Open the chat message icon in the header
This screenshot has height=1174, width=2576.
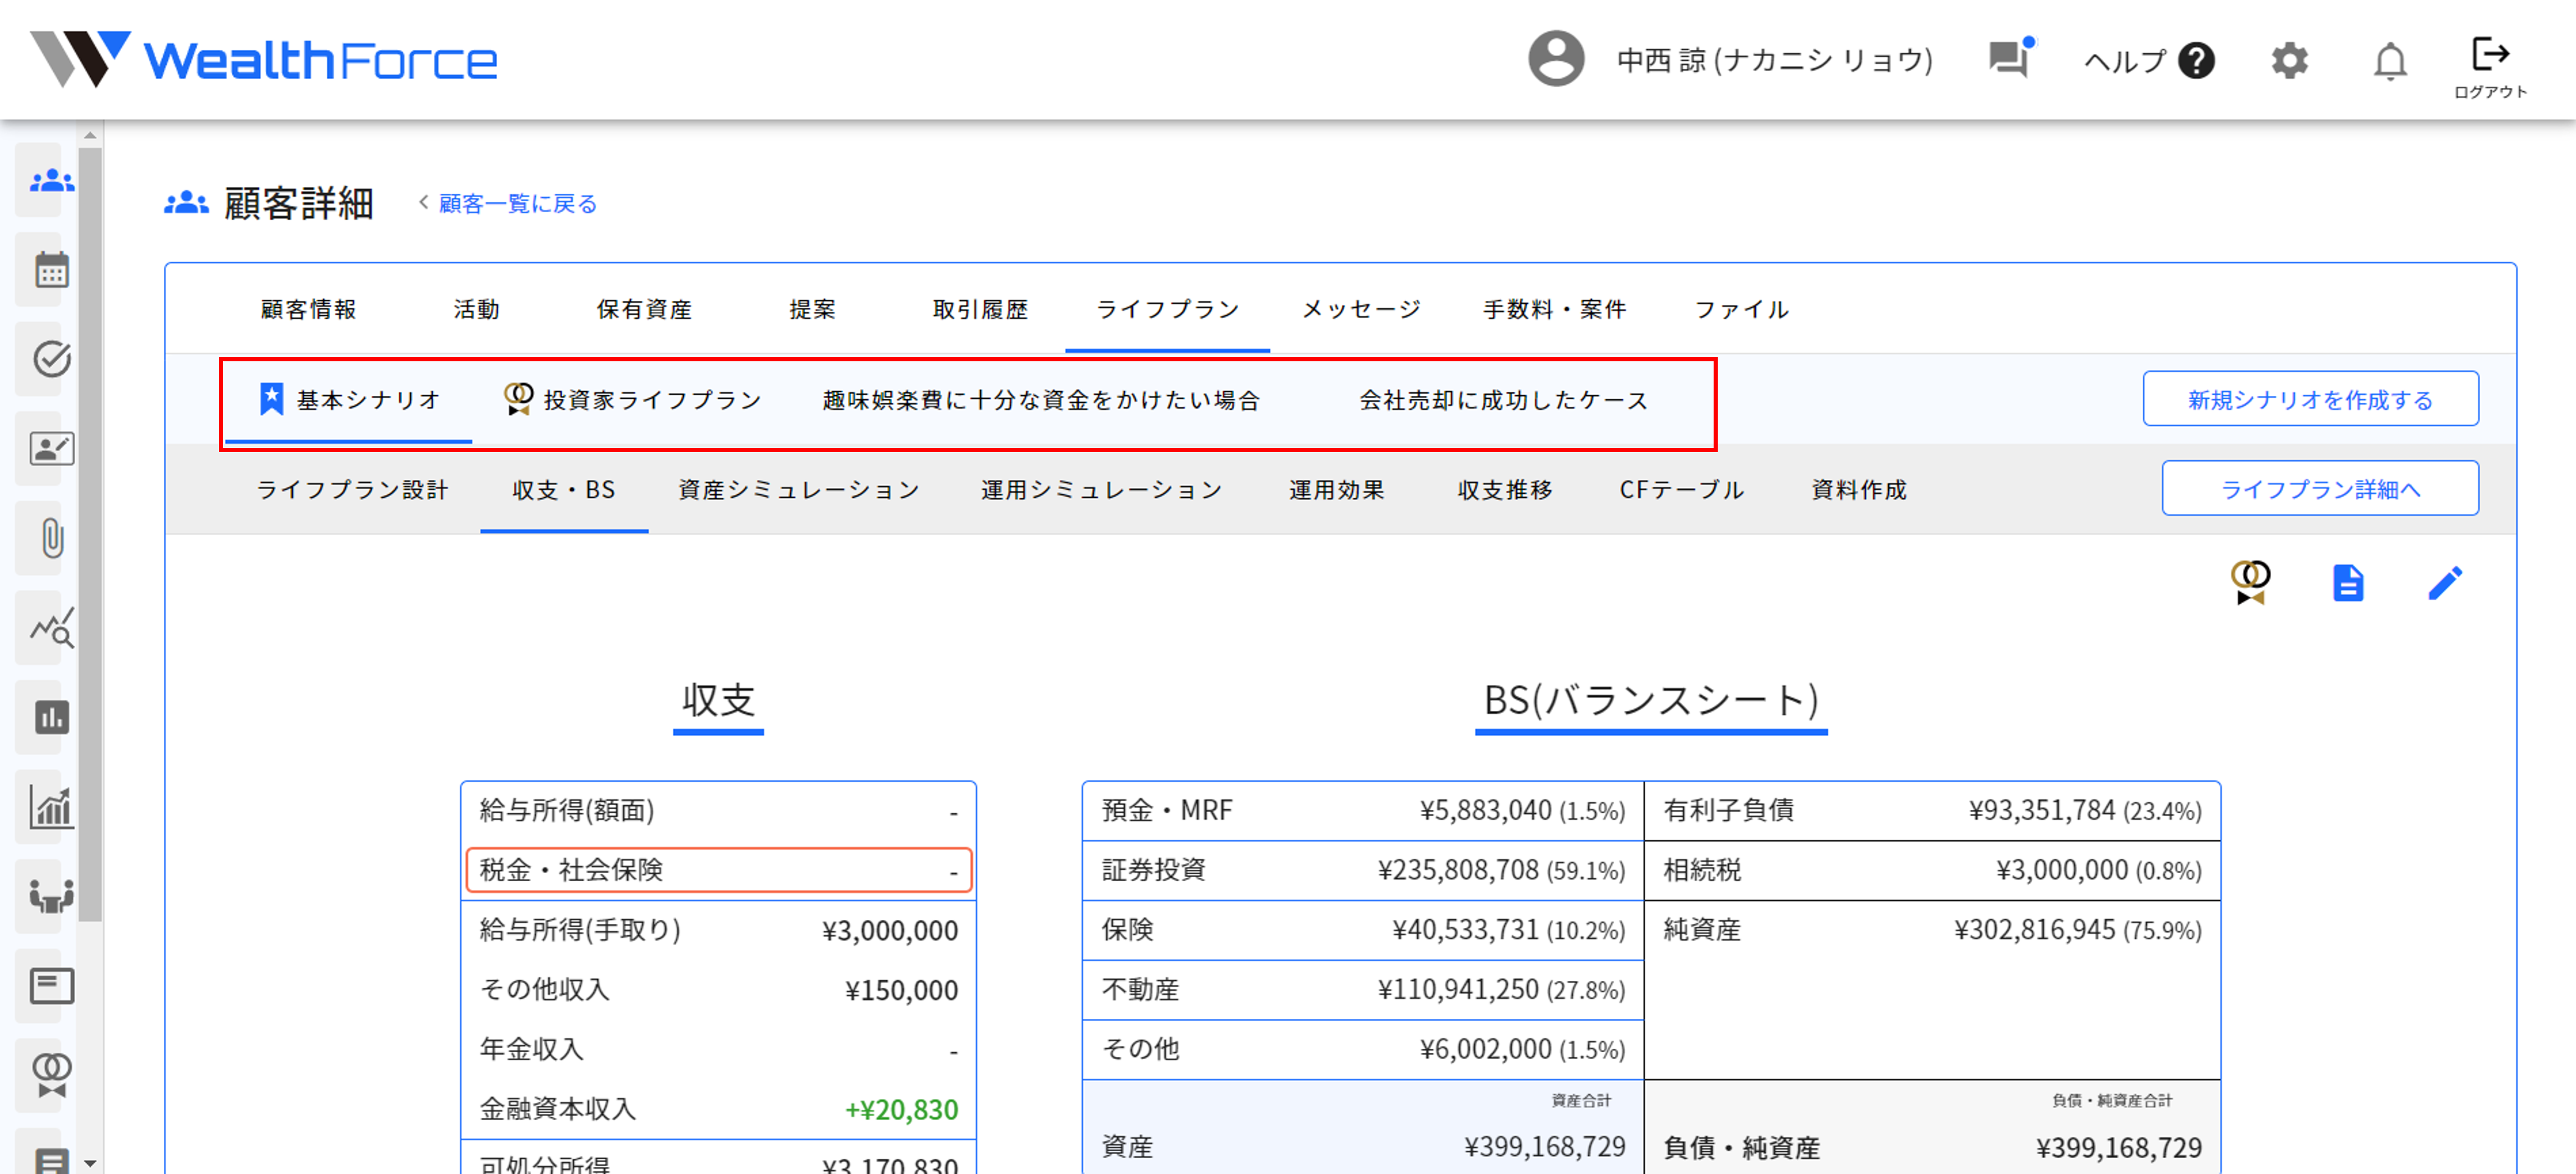click(x=2010, y=60)
